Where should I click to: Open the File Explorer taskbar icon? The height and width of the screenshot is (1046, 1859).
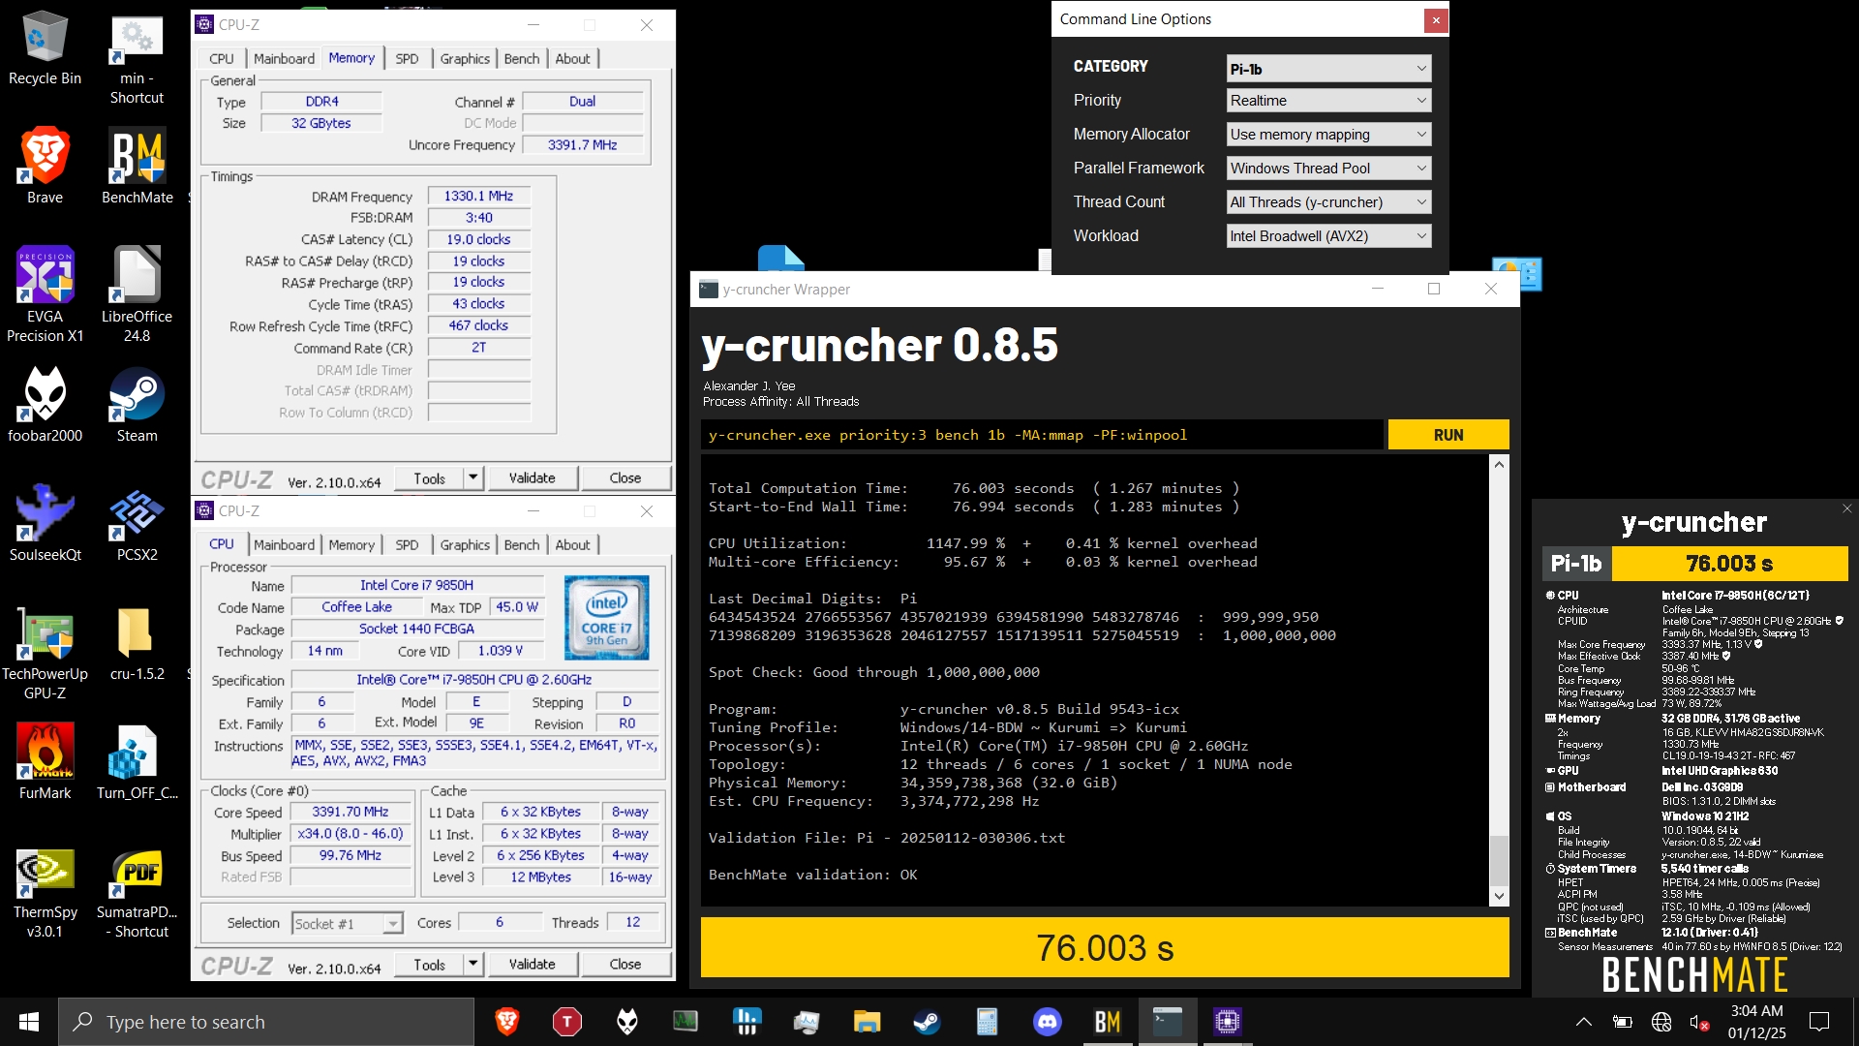click(x=867, y=1021)
